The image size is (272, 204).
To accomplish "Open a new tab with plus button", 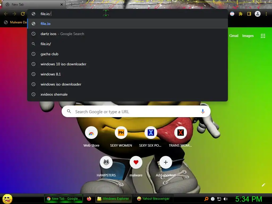I will (x=71, y=5).
